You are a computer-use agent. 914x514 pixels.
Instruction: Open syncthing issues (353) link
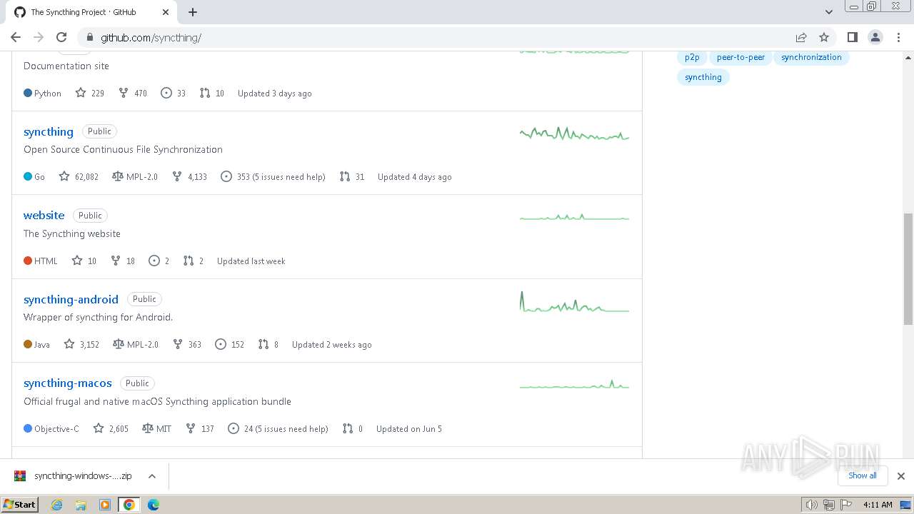(273, 177)
